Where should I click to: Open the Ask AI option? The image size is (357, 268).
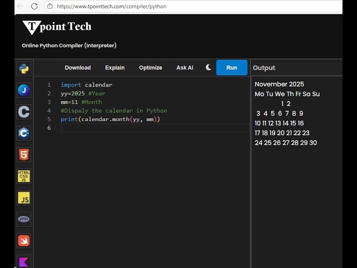[x=185, y=68]
